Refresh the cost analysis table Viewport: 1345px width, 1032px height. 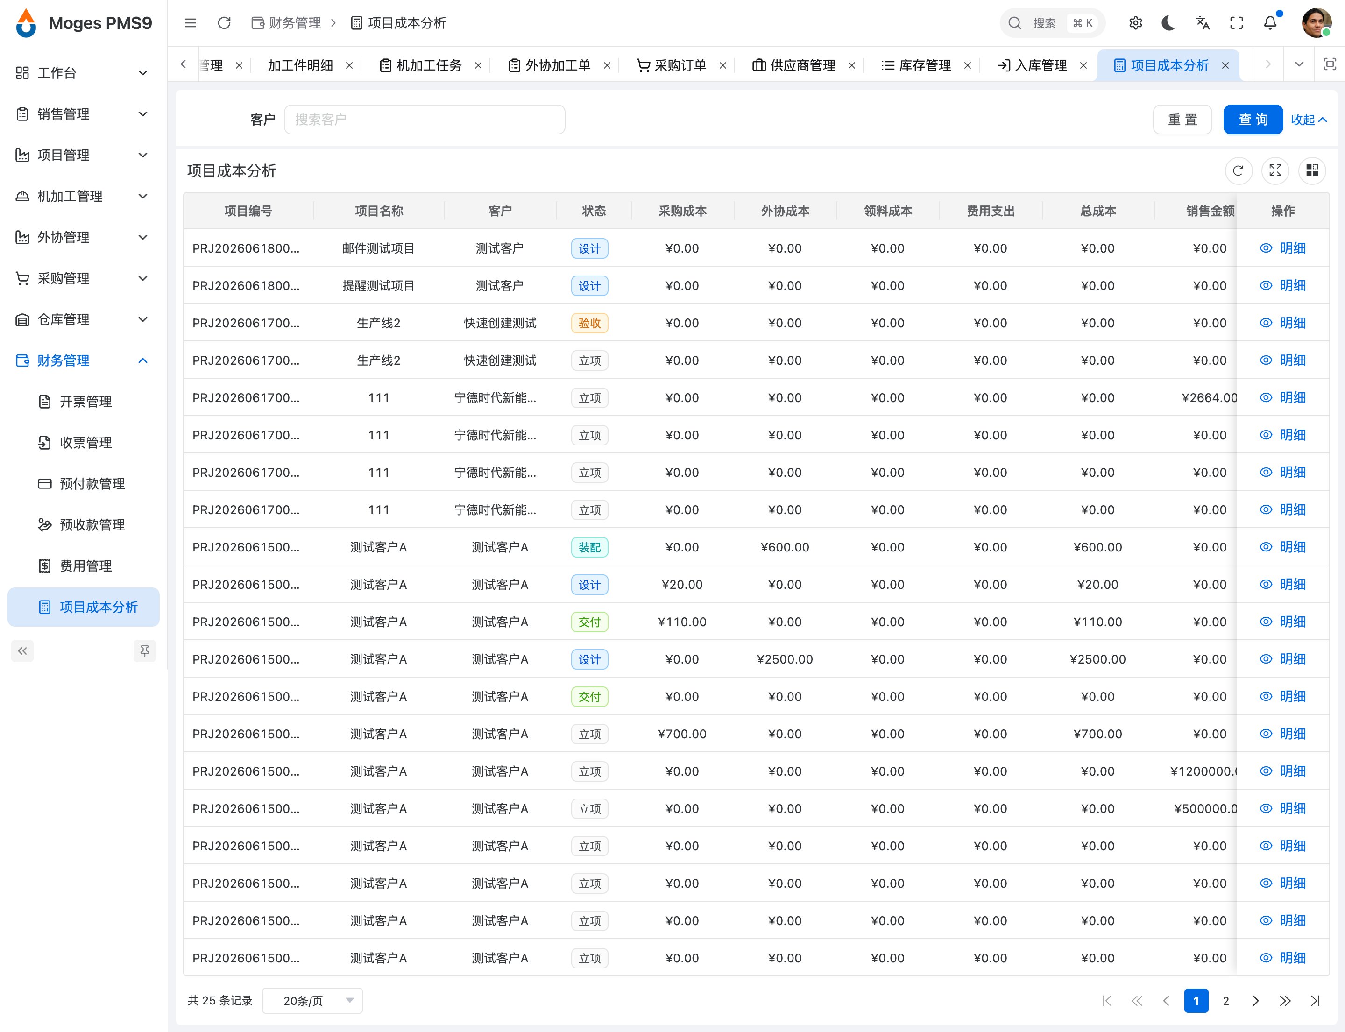[x=1238, y=170]
